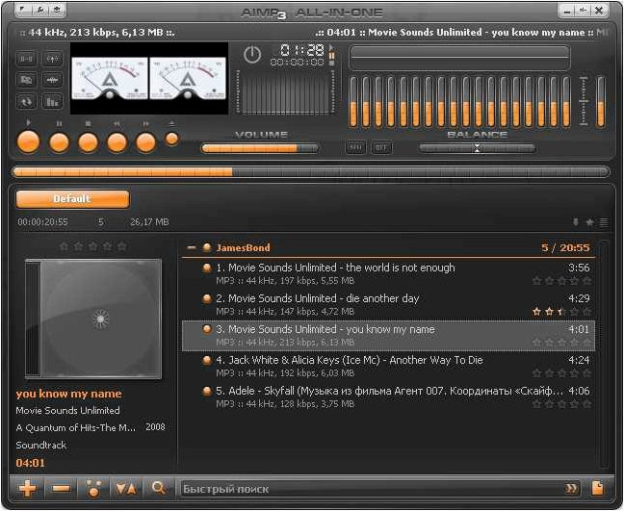Click the down-arrow icon in playlist header

coord(575,222)
